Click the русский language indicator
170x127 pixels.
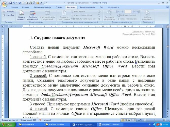[x=48, y=120]
